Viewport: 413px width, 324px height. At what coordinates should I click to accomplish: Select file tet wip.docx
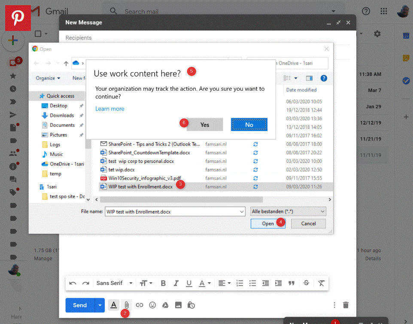121,169
